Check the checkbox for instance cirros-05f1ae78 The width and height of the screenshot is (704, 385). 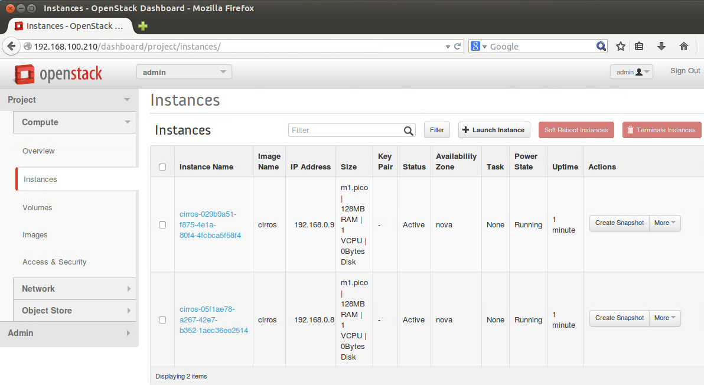pyautogui.click(x=162, y=320)
